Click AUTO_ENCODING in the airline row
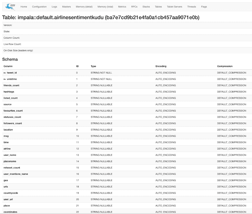The image size is (252, 214). (166, 149)
